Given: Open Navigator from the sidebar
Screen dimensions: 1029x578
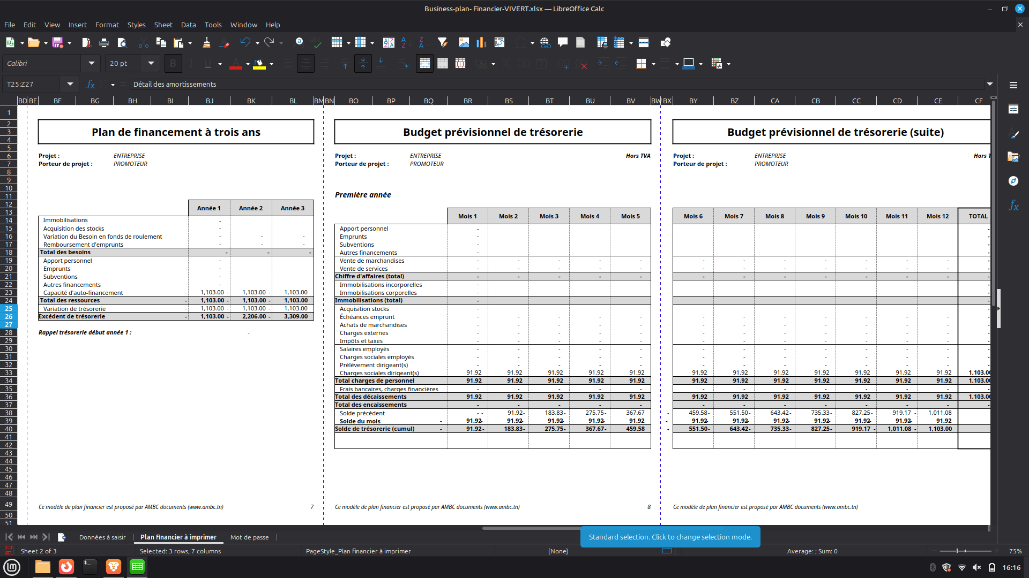Looking at the screenshot, I should pos(1013,181).
